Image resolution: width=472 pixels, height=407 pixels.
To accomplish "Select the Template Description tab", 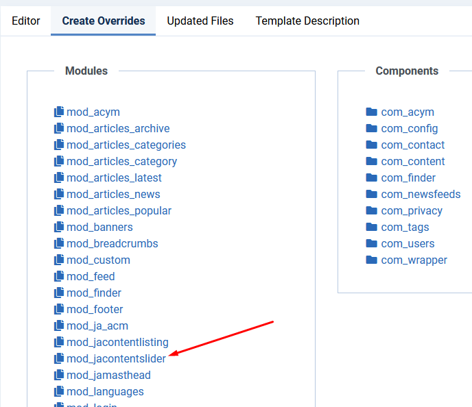I will tap(307, 21).
